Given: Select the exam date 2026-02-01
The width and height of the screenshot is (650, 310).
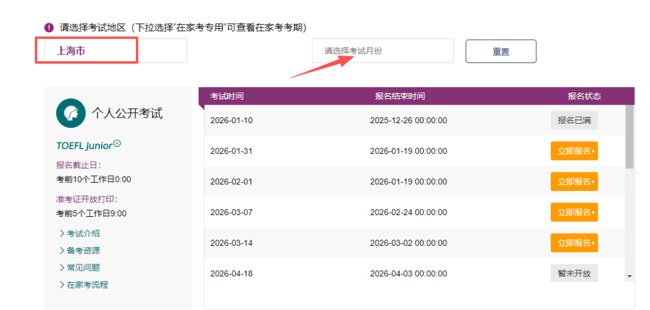Looking at the screenshot, I should [231, 181].
